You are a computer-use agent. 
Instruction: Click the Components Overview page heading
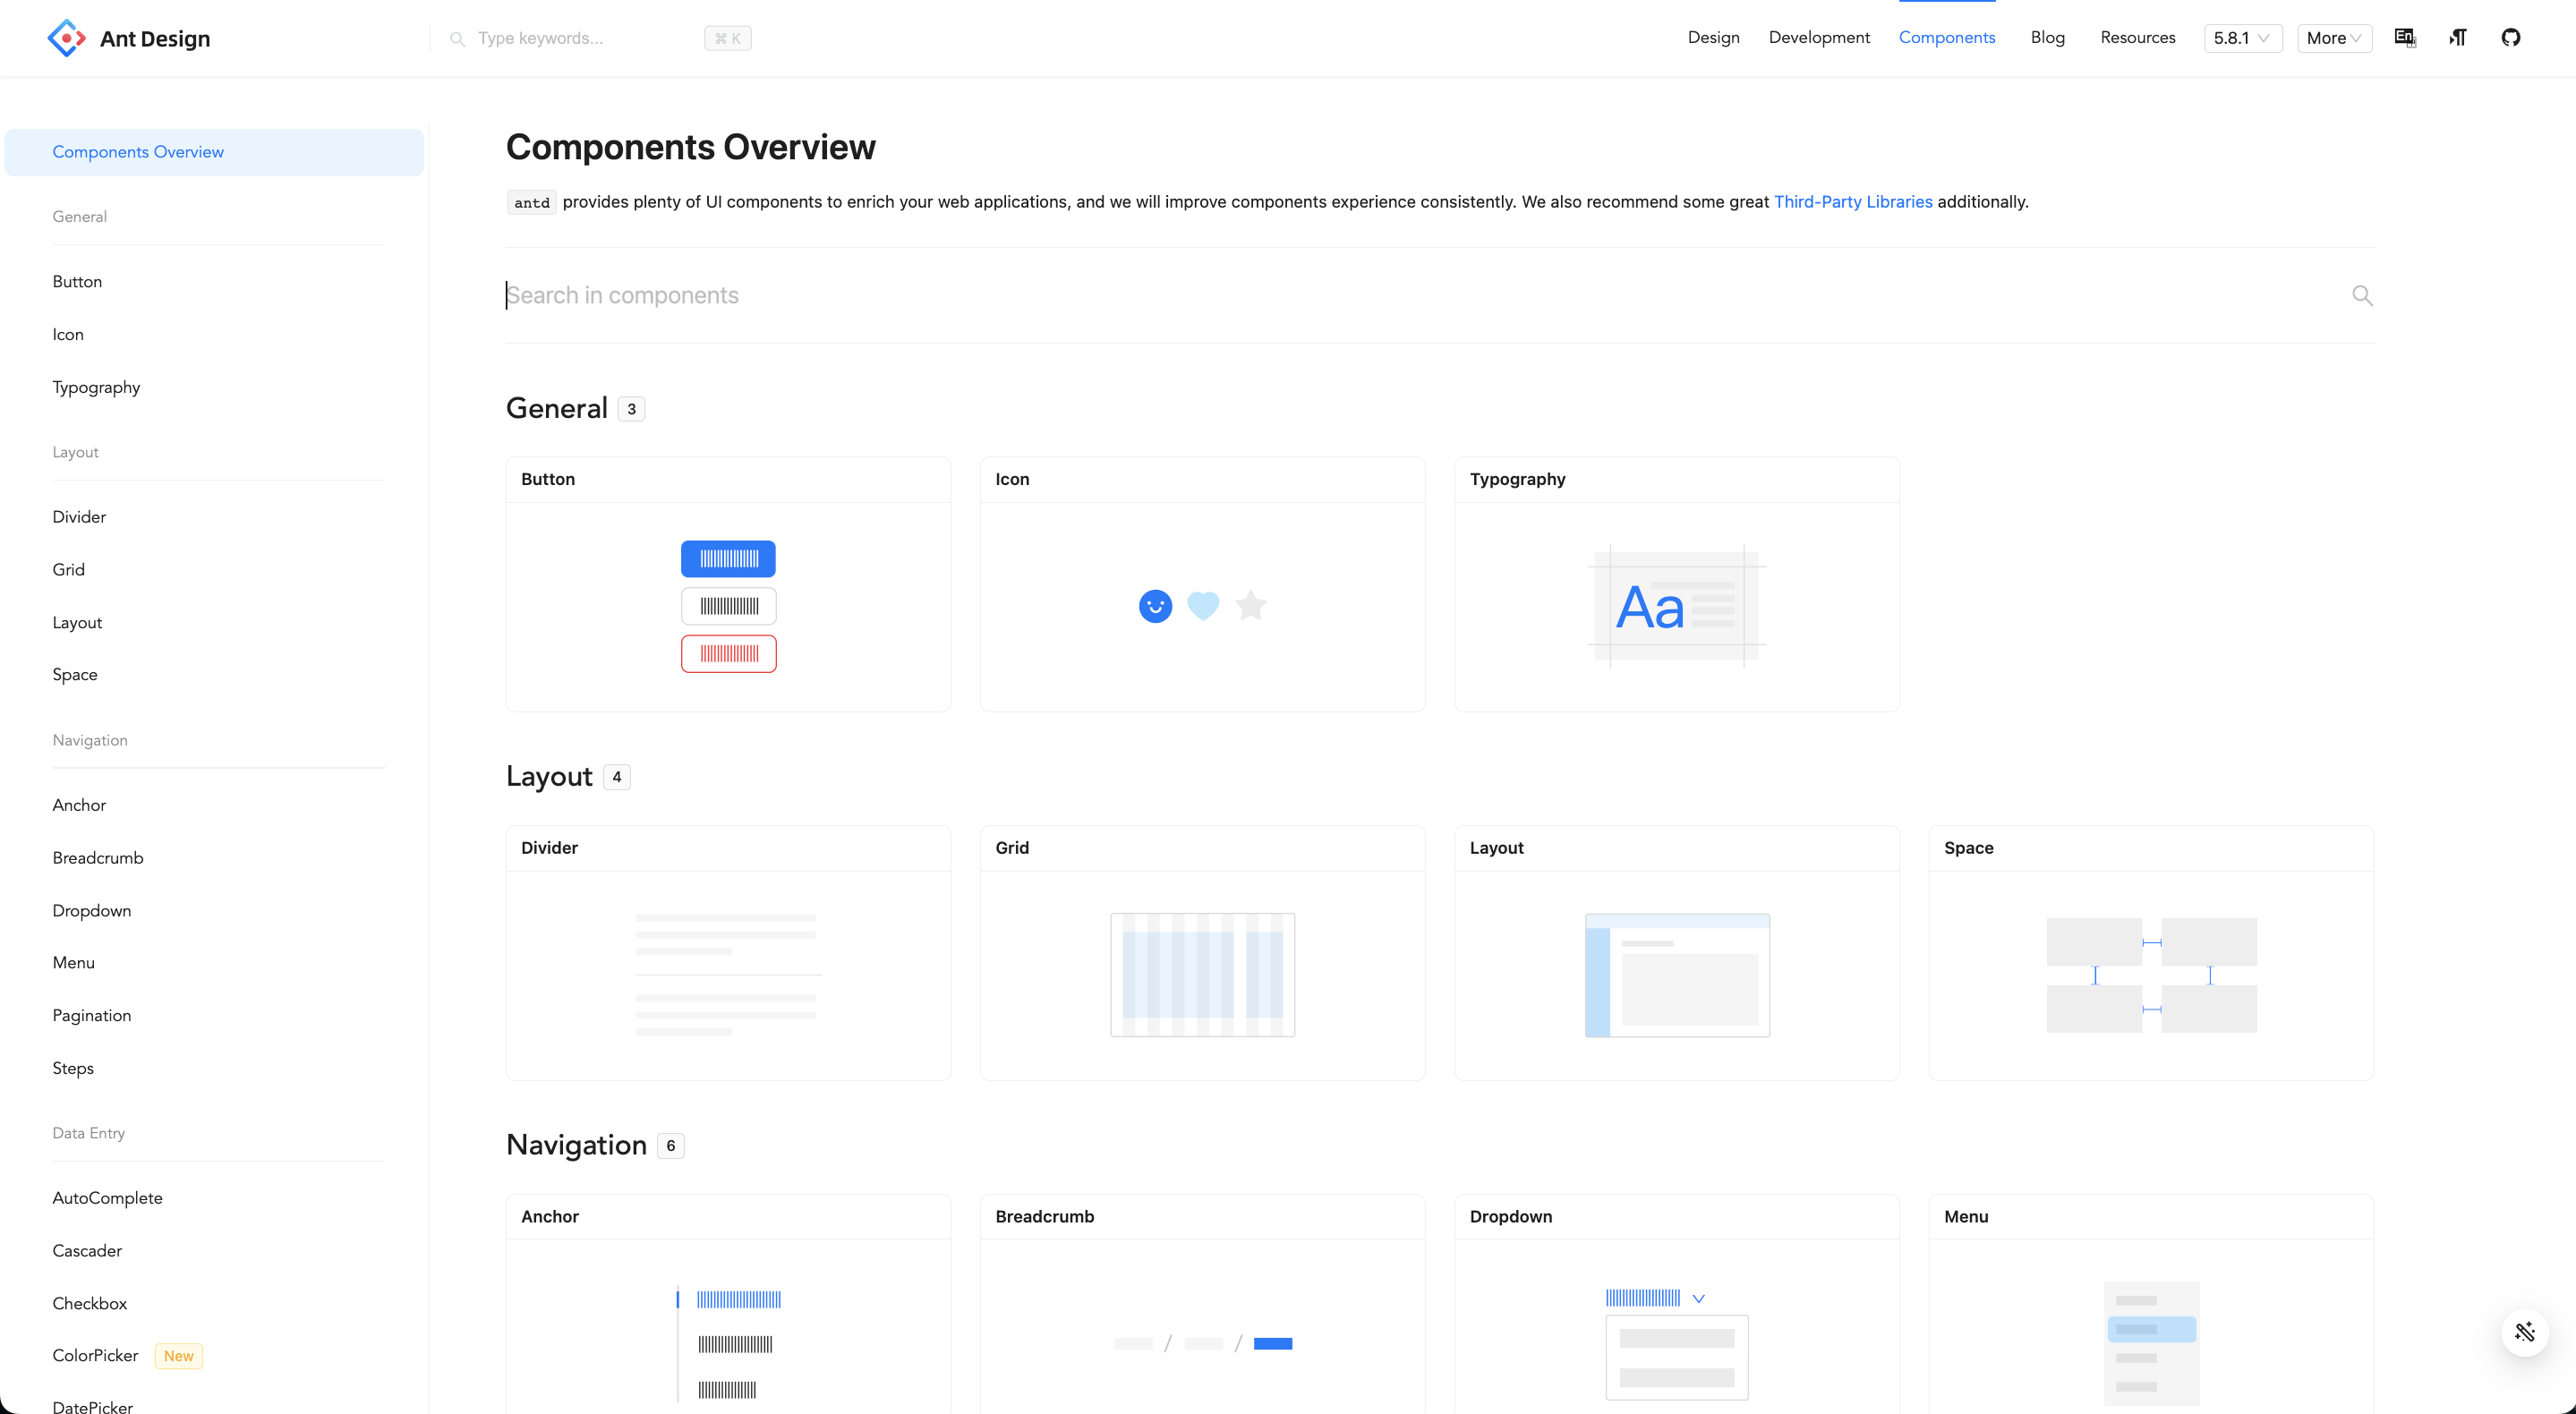(690, 147)
